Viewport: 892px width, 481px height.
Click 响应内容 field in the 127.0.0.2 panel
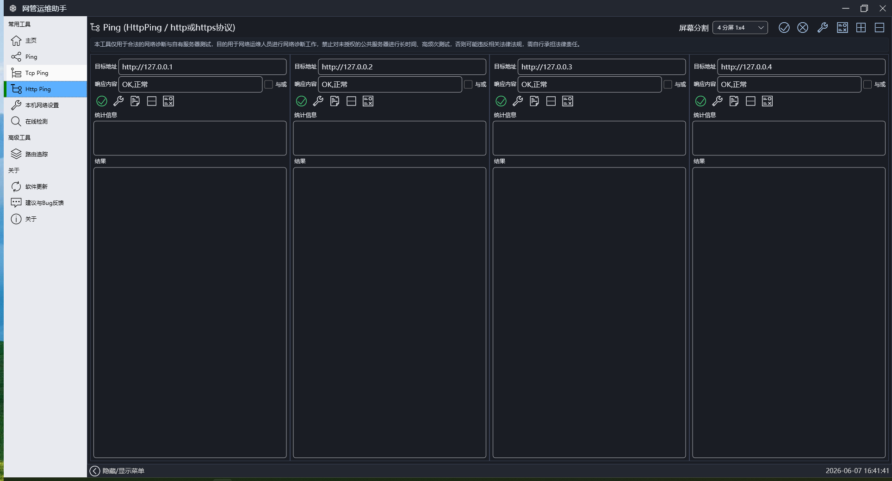pos(390,84)
